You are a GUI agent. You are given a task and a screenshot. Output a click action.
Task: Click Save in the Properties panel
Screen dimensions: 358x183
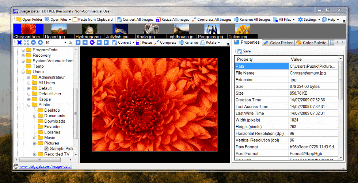click(244, 51)
